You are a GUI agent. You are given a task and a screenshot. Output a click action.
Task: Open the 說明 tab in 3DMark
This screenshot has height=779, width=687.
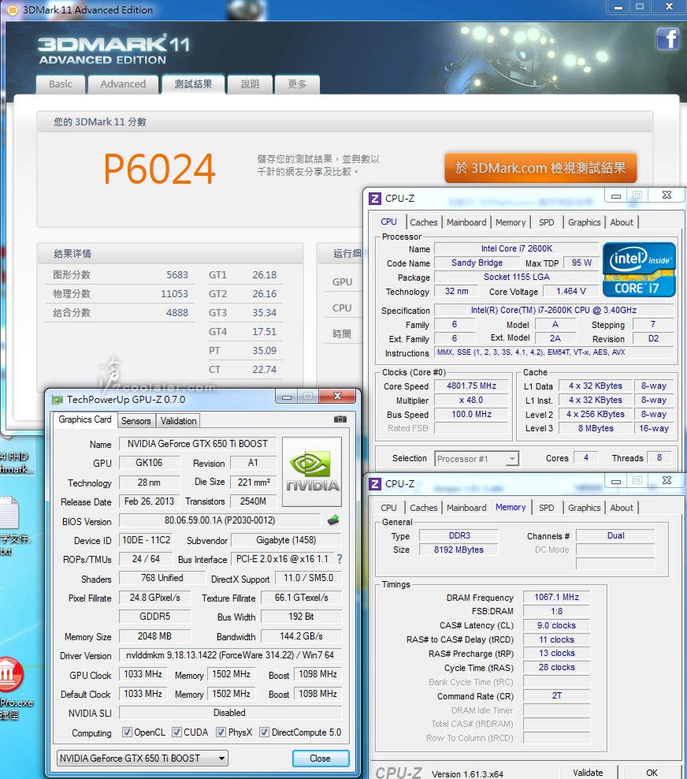tap(250, 84)
